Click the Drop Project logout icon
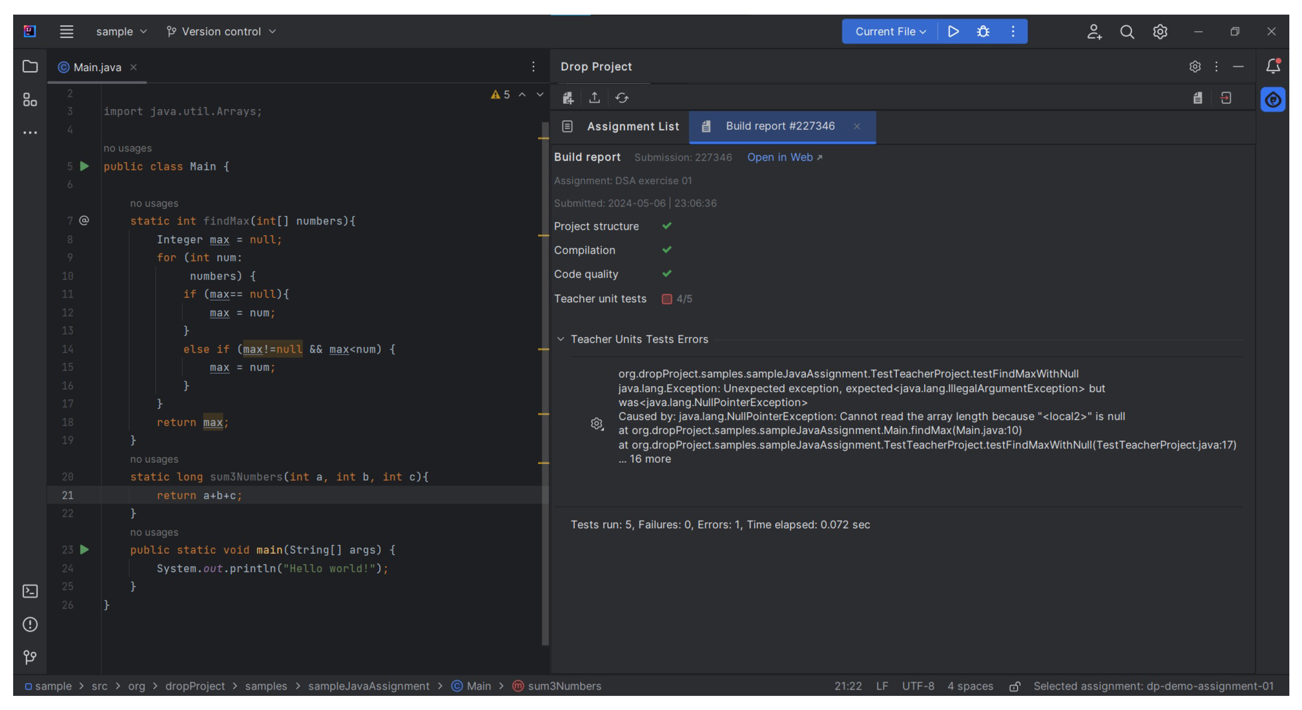The width and height of the screenshot is (1302, 710). (x=1226, y=97)
